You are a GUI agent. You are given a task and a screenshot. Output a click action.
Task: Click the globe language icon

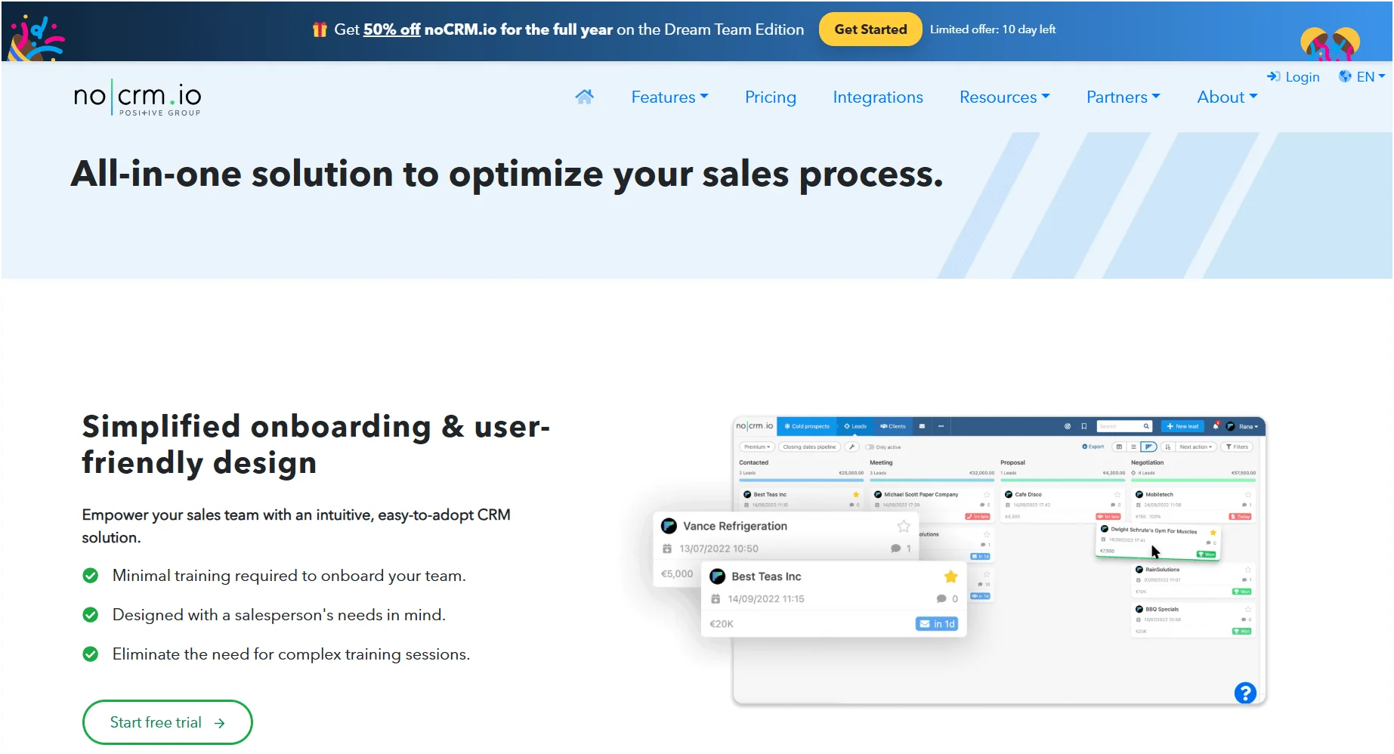pos(1345,76)
